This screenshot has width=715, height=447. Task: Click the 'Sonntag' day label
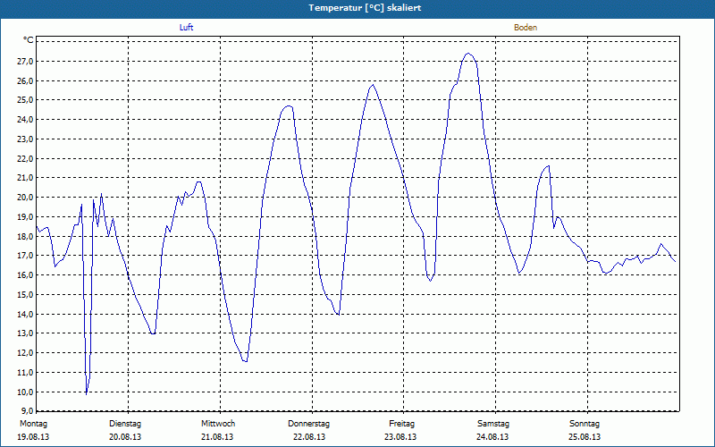coord(585,424)
